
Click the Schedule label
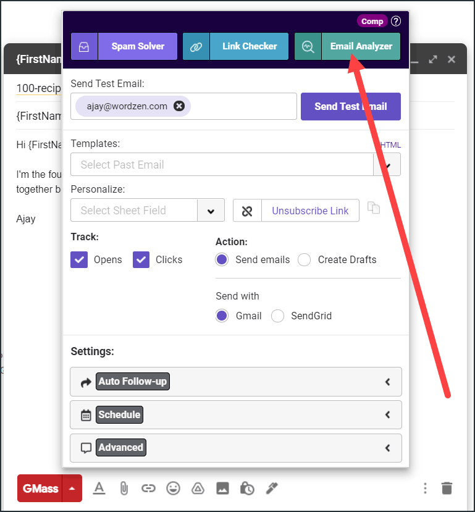coord(119,414)
